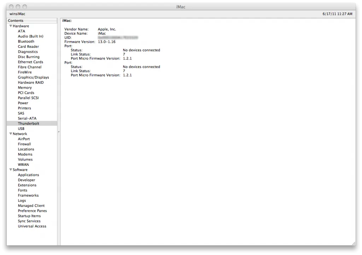Screen dimensions: 362x255
Task: Open the AirPort network entry
Action: pos(24,139)
